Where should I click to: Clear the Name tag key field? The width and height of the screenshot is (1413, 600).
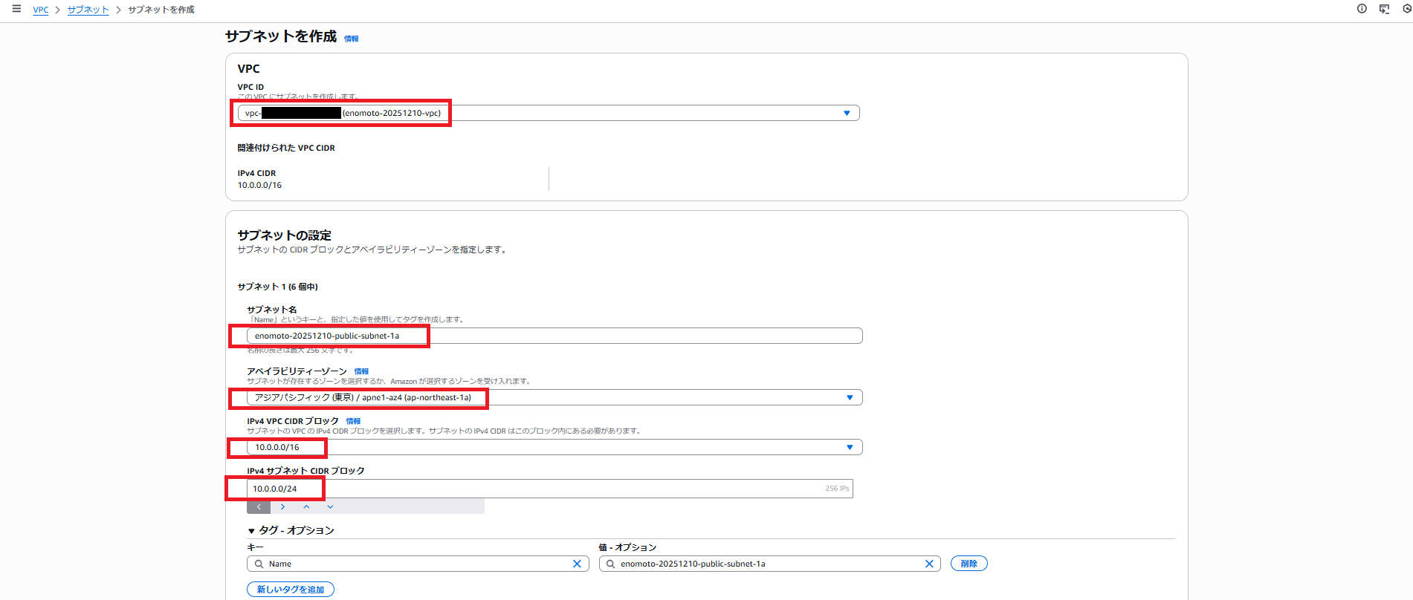(577, 564)
